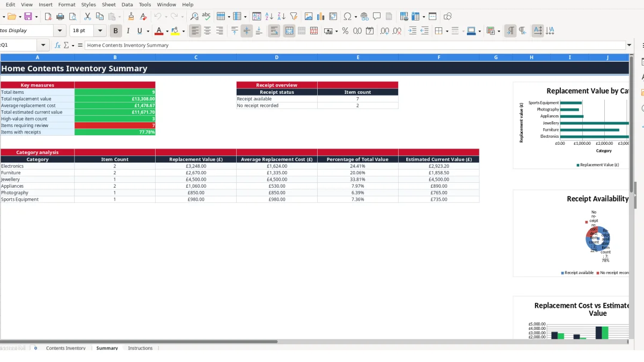
Task: Print the spreadsheet
Action: (60, 17)
